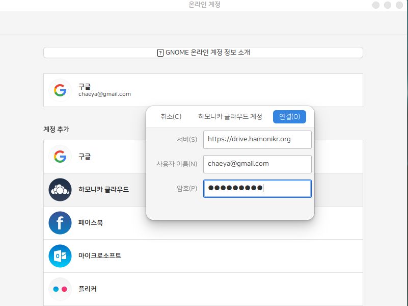
Task: Select the Flickr two-dot icon
Action: click(x=60, y=289)
